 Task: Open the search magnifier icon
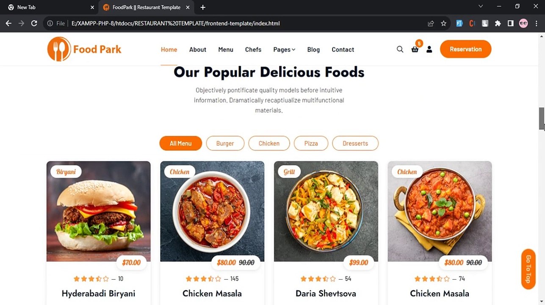pyautogui.click(x=400, y=49)
